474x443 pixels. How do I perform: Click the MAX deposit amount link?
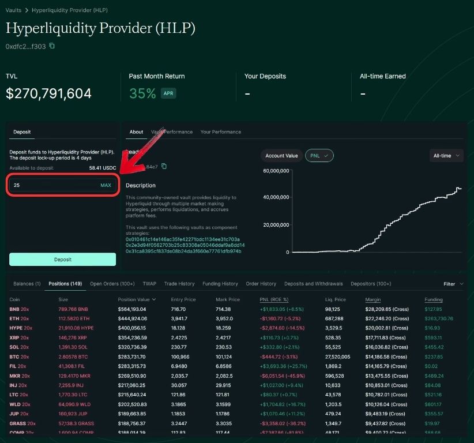(x=106, y=185)
